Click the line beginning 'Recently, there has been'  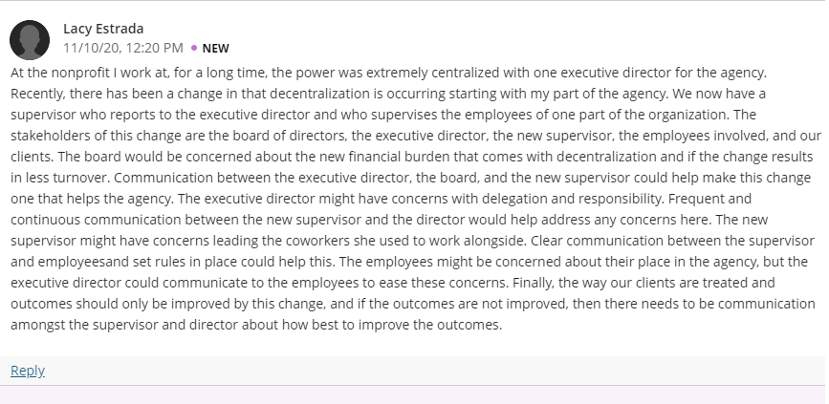388,94
